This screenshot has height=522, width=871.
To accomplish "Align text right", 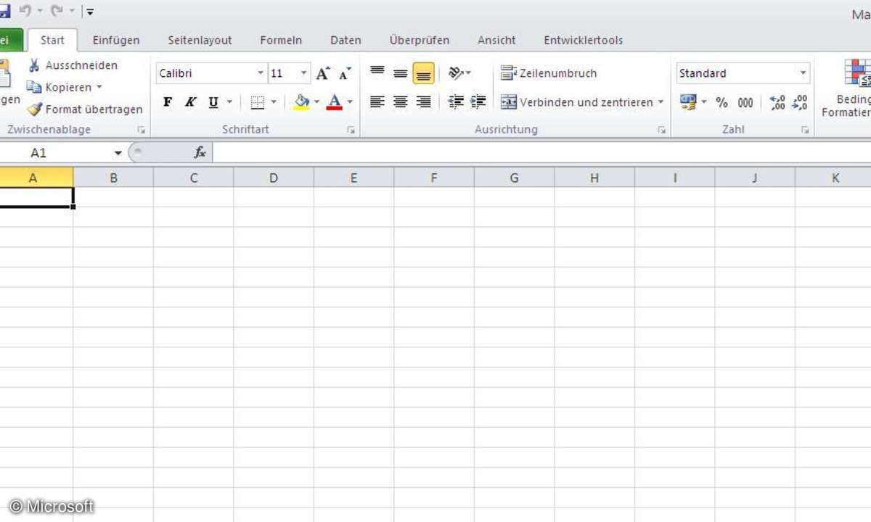I will (424, 102).
